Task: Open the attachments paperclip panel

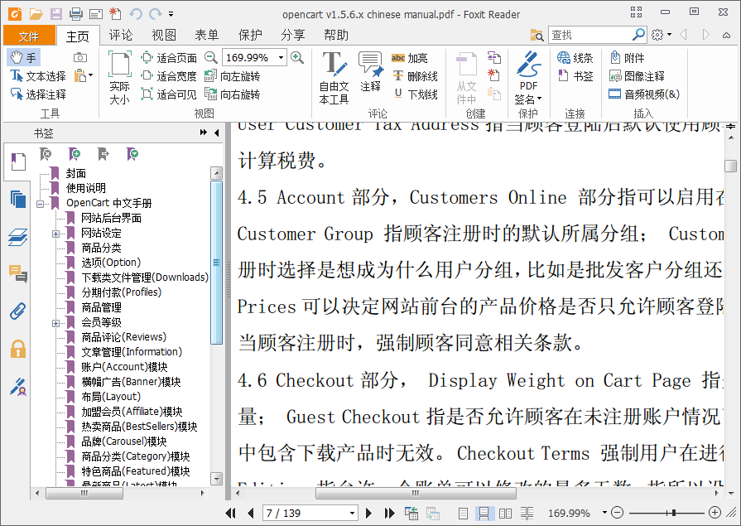Action: click(x=18, y=311)
